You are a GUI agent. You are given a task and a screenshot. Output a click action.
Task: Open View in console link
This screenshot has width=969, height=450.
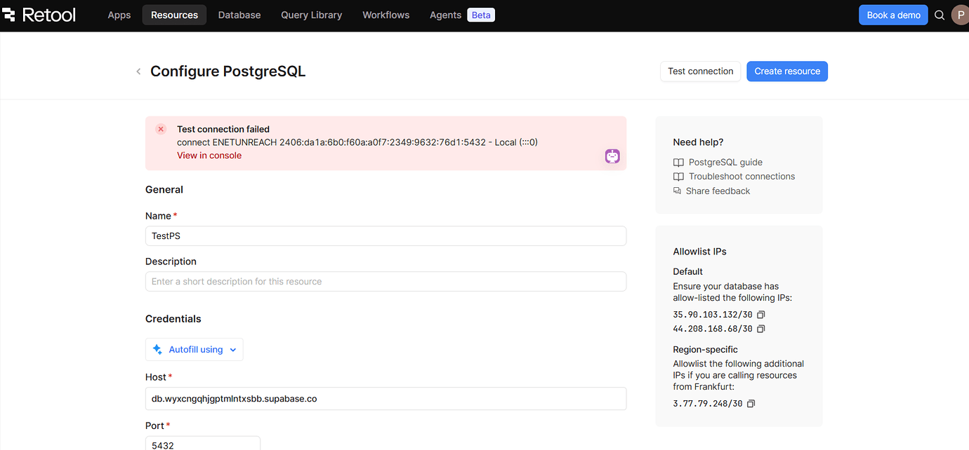click(209, 155)
